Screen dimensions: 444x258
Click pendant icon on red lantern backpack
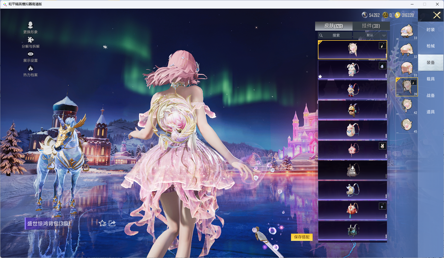pos(382,206)
